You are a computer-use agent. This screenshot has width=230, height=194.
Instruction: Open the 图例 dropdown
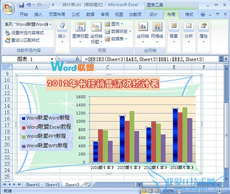click(x=114, y=24)
